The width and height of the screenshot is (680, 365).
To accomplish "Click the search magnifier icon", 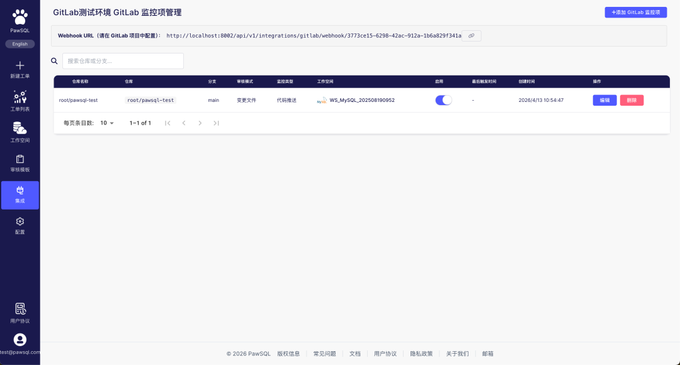I will [54, 61].
